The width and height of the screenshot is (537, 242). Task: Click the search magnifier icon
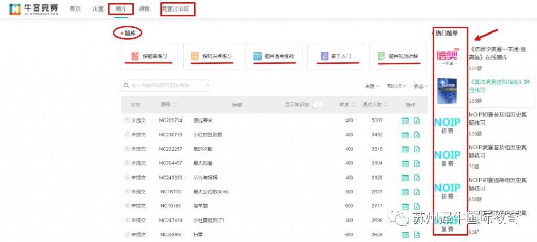click(x=127, y=85)
